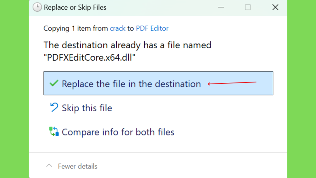
Task: Click the red arrow pointing at Replace
Action: (x=232, y=83)
